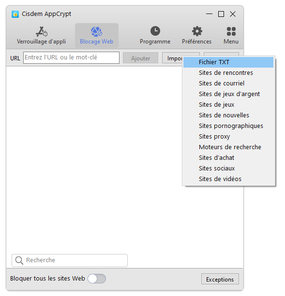Image resolution: width=285 pixels, height=296 pixels.
Task: Select Sites de rencontres menu entry
Action: 228,73
